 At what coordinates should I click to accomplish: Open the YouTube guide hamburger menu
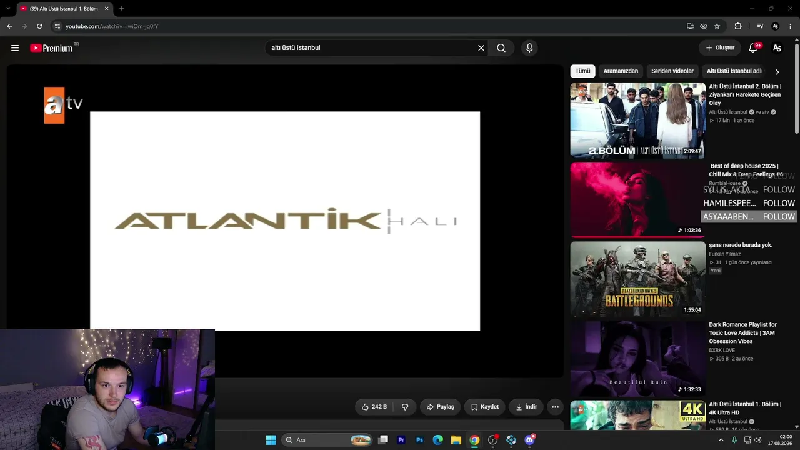pyautogui.click(x=15, y=48)
